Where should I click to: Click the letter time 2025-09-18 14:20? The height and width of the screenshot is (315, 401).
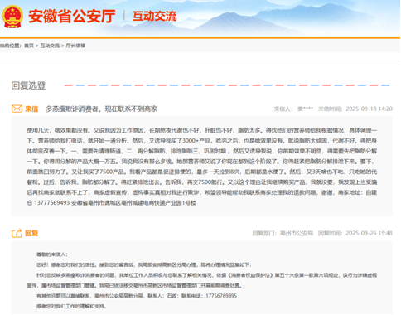coord(369,109)
